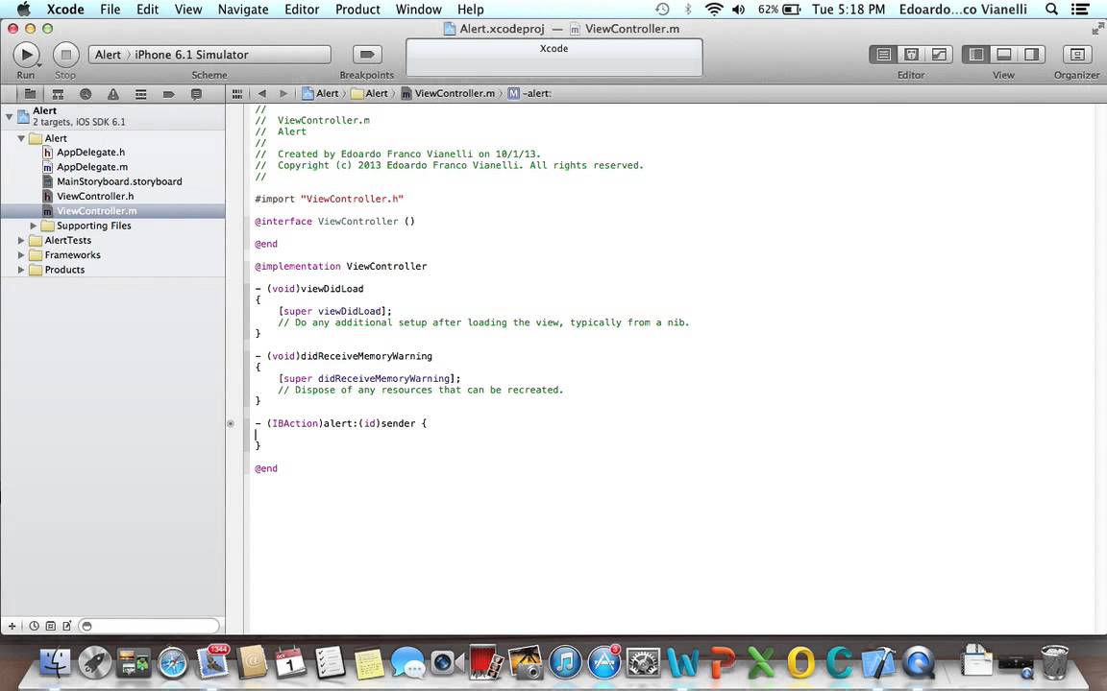The width and height of the screenshot is (1107, 691).
Task: Choose the iPhone 6.1 Simulator destination
Action: 191,55
